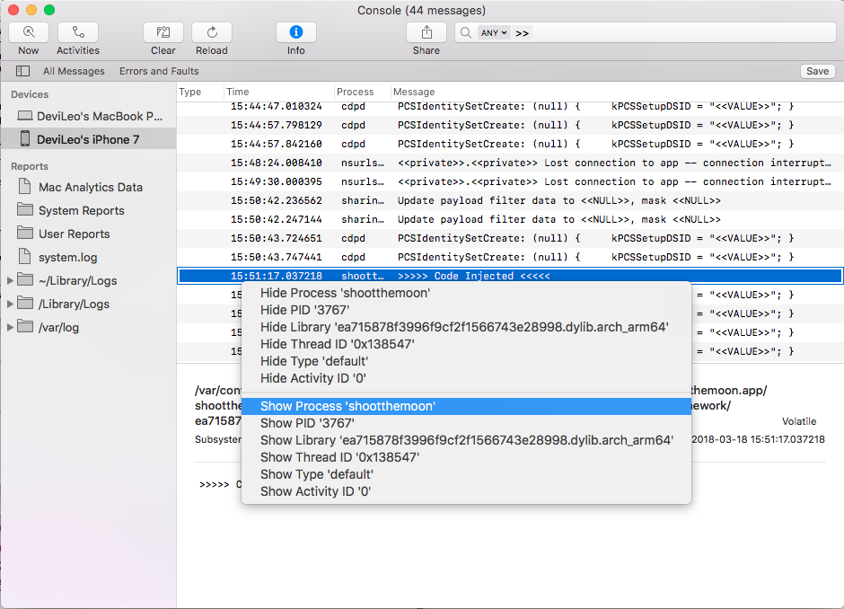Viewport: 844px width, 609px height.
Task: Select the 15:44:47.010324 cdpd log row
Action: pos(510,107)
